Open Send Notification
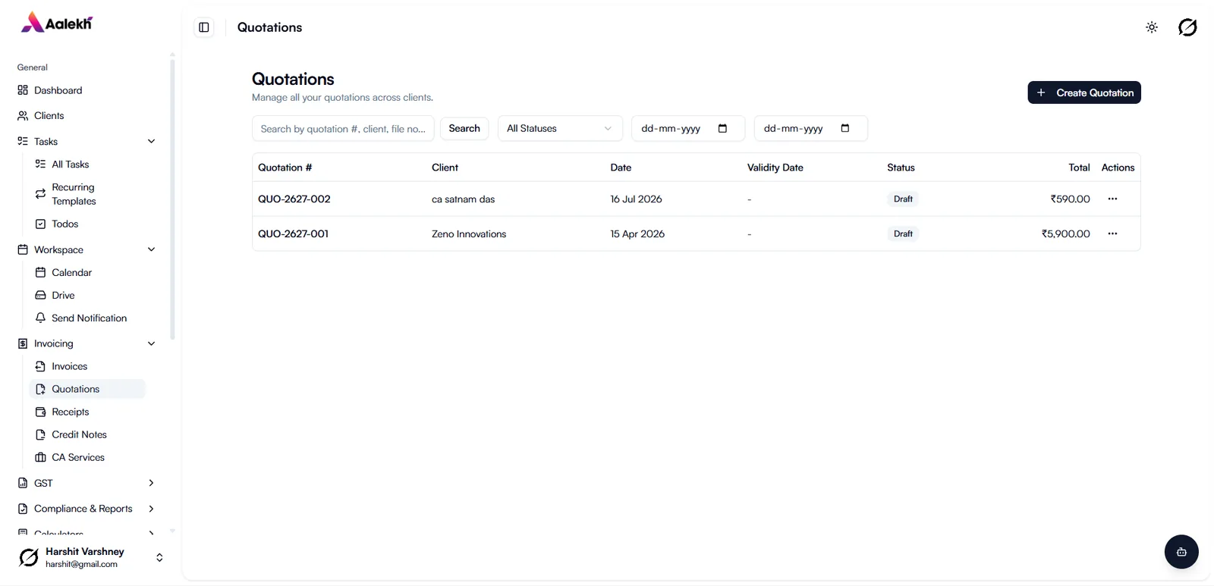Screen dimensions: 1214x586 [x=90, y=318]
